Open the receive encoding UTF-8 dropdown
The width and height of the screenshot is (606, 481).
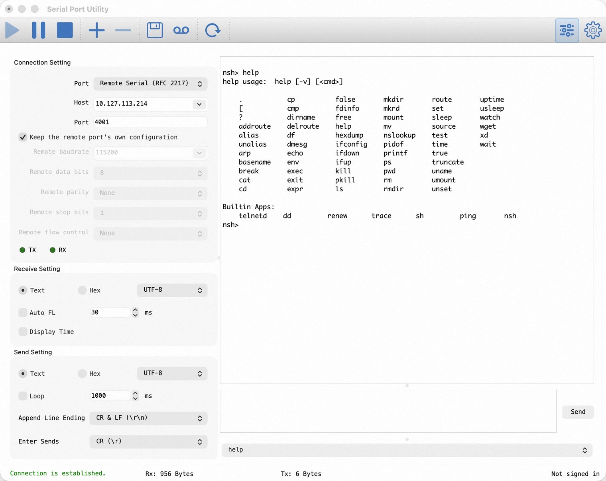tap(173, 290)
